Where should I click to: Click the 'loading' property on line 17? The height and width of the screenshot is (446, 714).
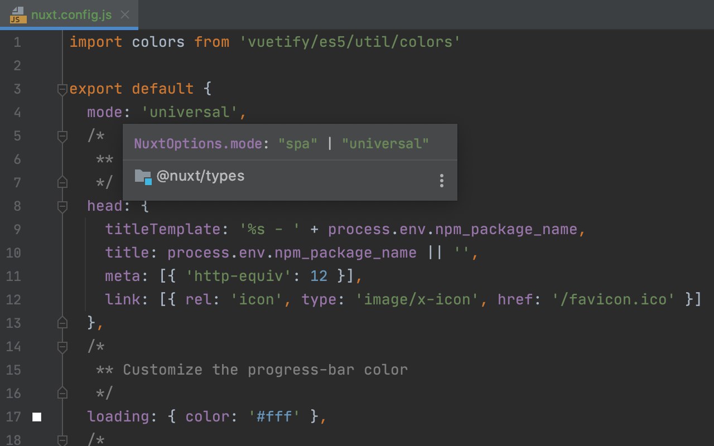(x=118, y=417)
